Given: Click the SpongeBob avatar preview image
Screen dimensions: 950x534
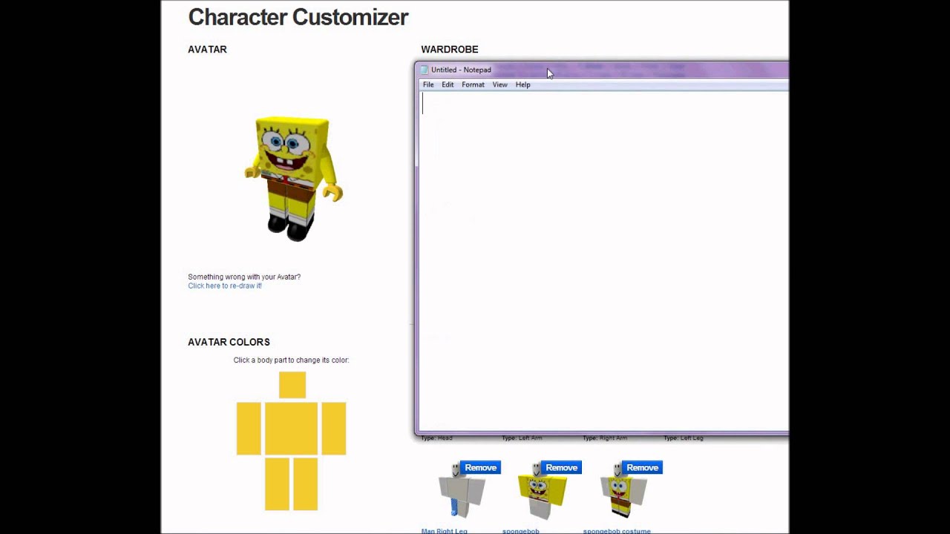Looking at the screenshot, I should [293, 178].
